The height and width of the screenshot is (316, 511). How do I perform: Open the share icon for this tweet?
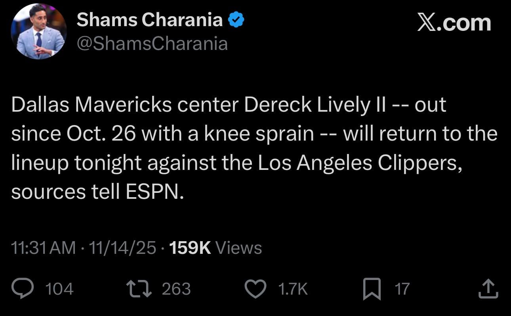(x=488, y=289)
